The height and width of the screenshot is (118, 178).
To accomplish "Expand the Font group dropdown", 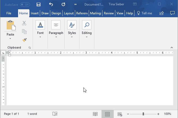I will click(40, 37).
